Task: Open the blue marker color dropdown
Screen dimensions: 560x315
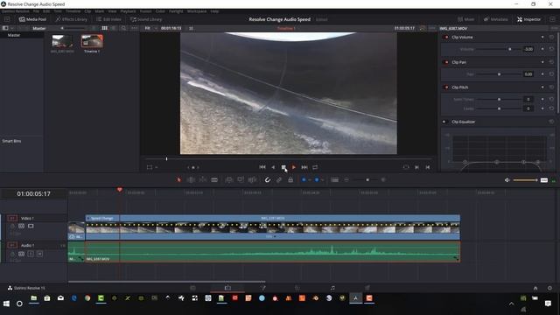Action: [322, 180]
